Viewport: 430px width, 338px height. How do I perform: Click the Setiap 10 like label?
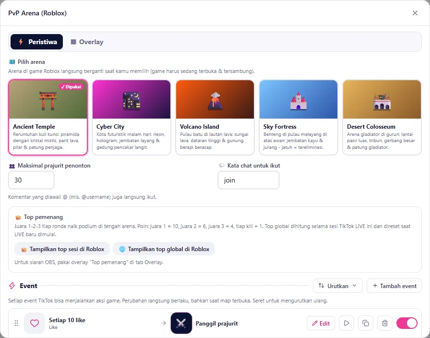point(67,320)
